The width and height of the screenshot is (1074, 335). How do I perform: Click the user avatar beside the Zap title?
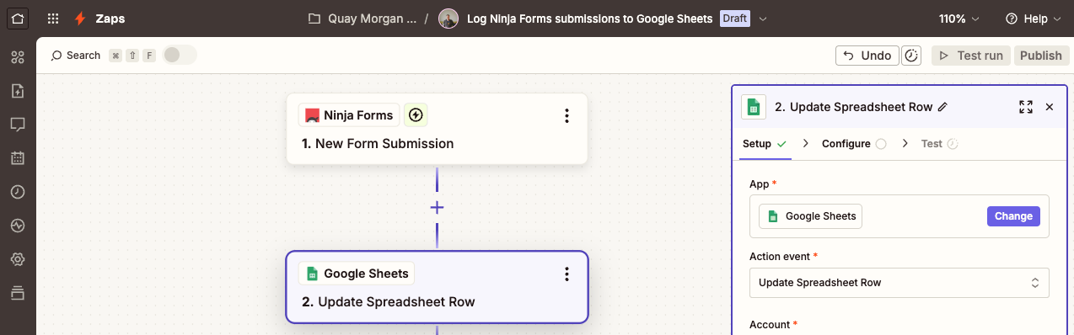coord(449,19)
